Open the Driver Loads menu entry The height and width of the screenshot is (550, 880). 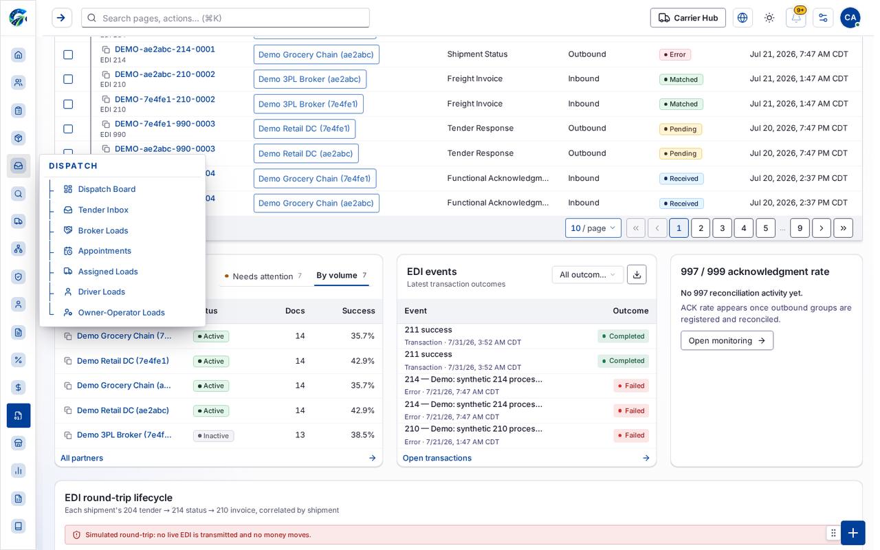(102, 292)
